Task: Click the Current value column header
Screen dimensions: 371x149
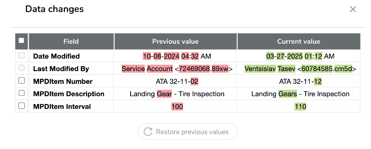Action: 299,42
